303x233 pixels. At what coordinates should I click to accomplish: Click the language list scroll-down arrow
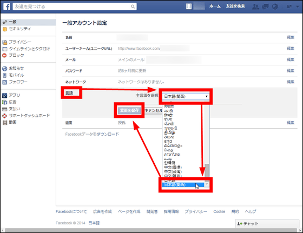[x=207, y=184]
